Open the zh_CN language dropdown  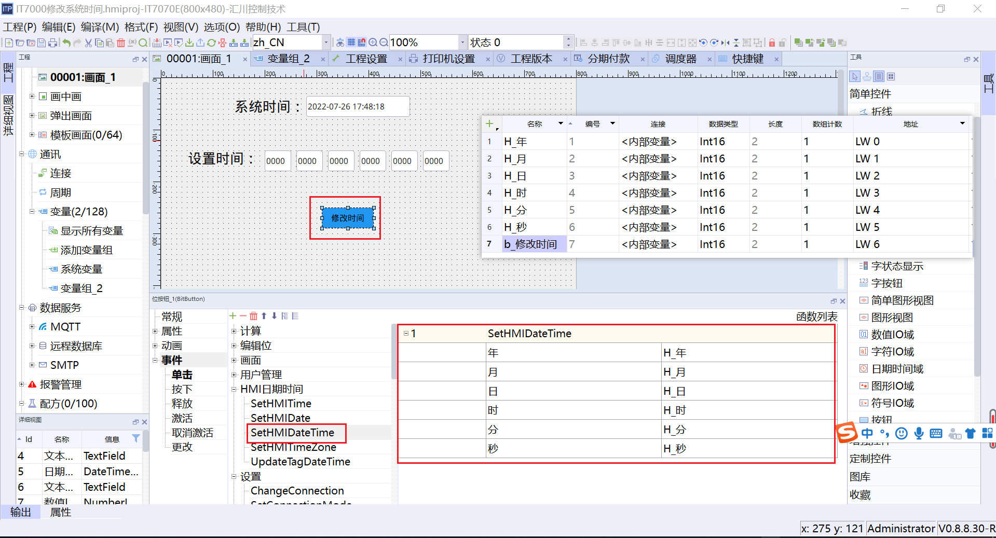[x=326, y=43]
